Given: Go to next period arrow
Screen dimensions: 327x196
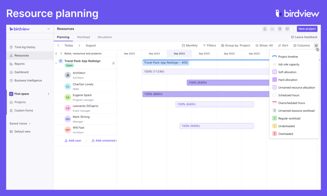Looking at the screenshot, I should [79, 46].
